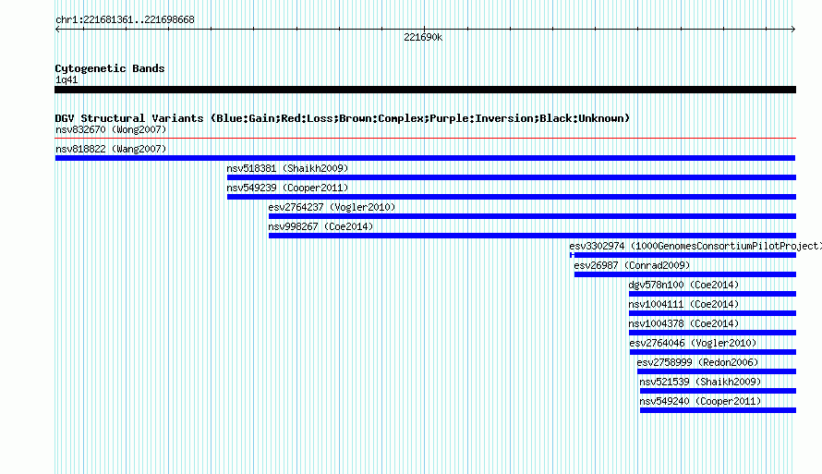Click the thin blue bar under esv3302974

tap(683, 255)
